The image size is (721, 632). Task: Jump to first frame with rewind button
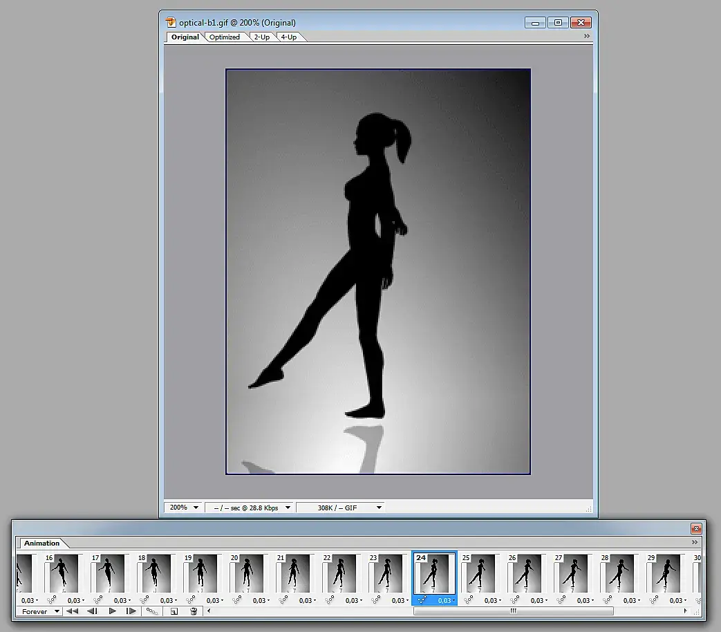tap(72, 611)
